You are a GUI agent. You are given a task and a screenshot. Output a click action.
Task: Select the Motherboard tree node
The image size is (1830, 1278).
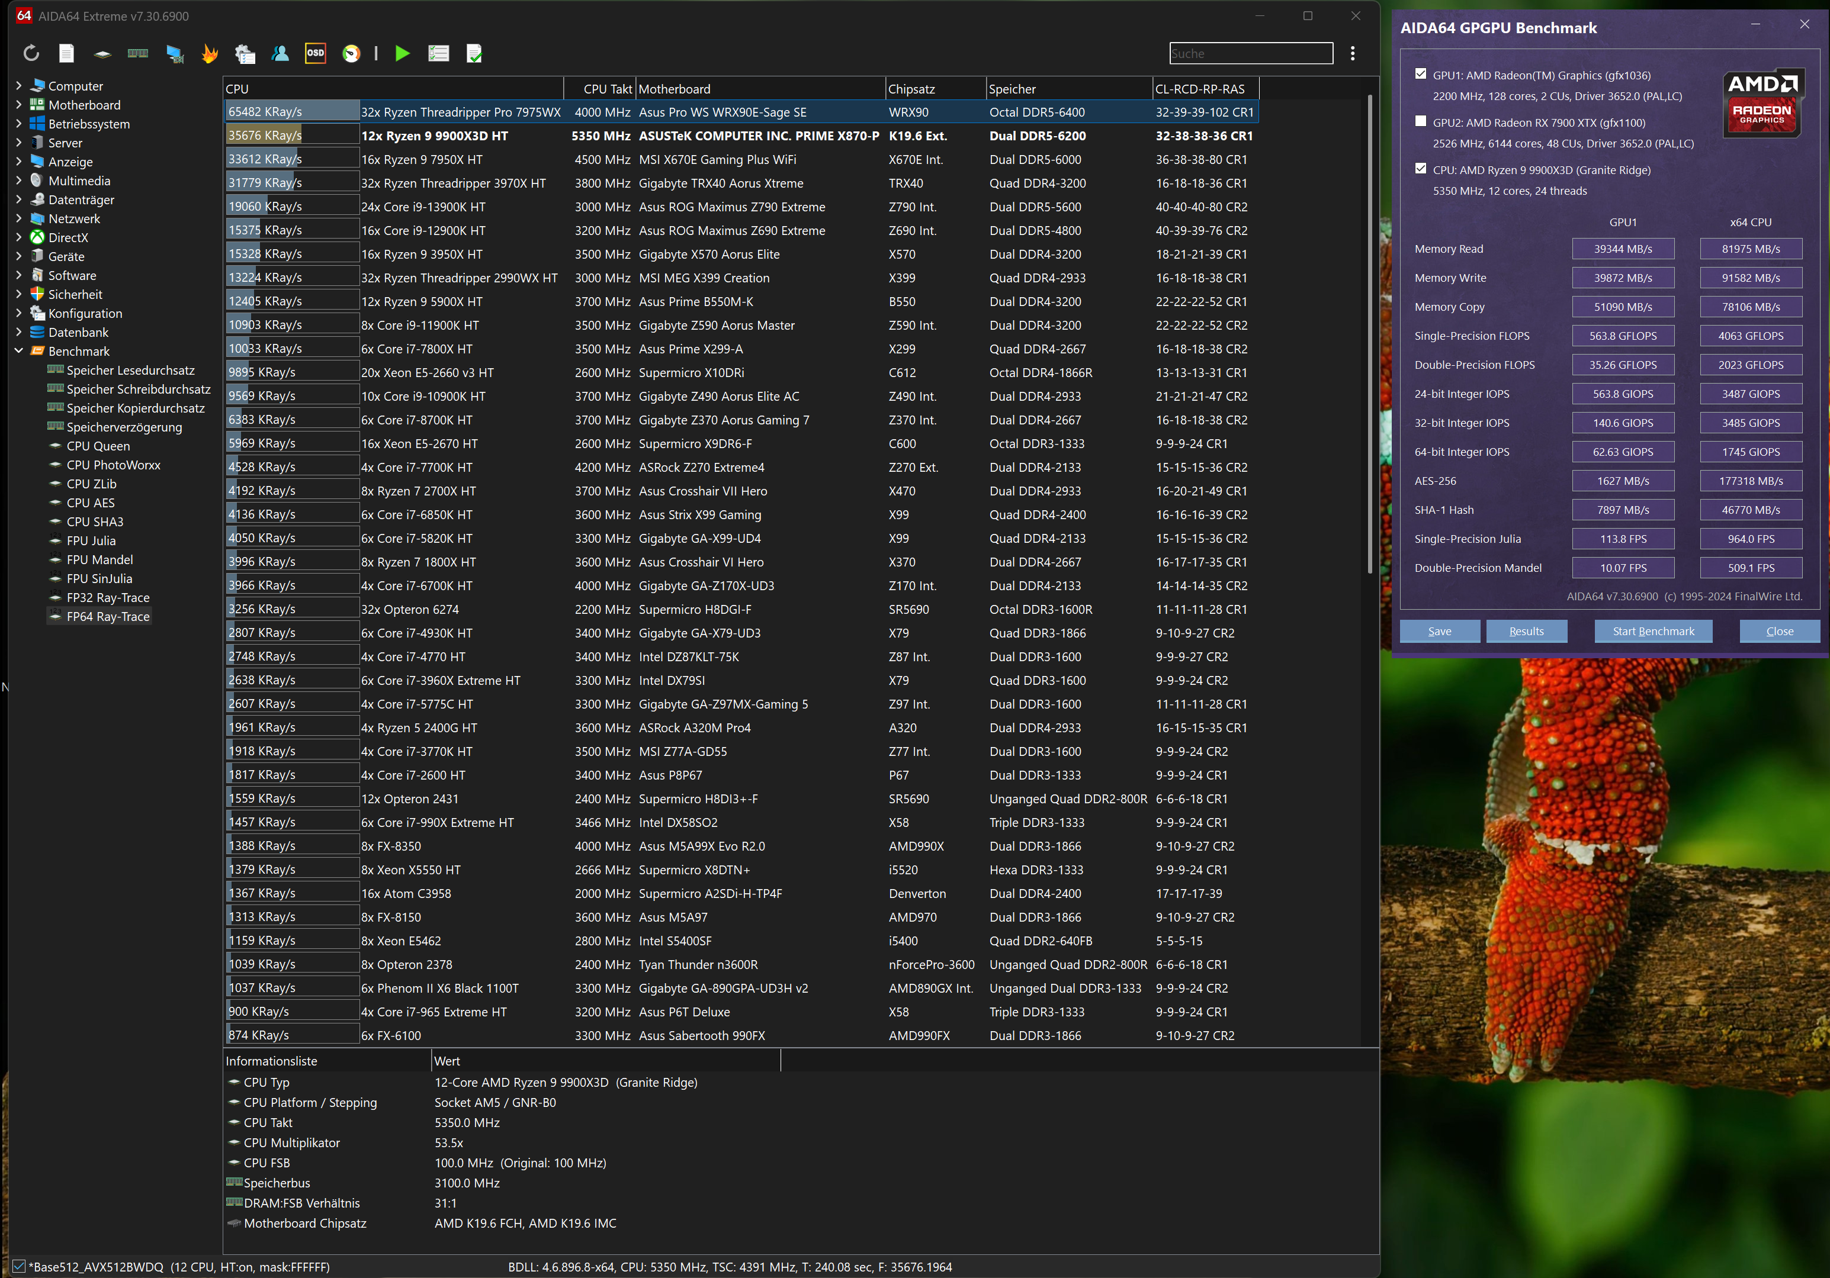click(x=85, y=105)
